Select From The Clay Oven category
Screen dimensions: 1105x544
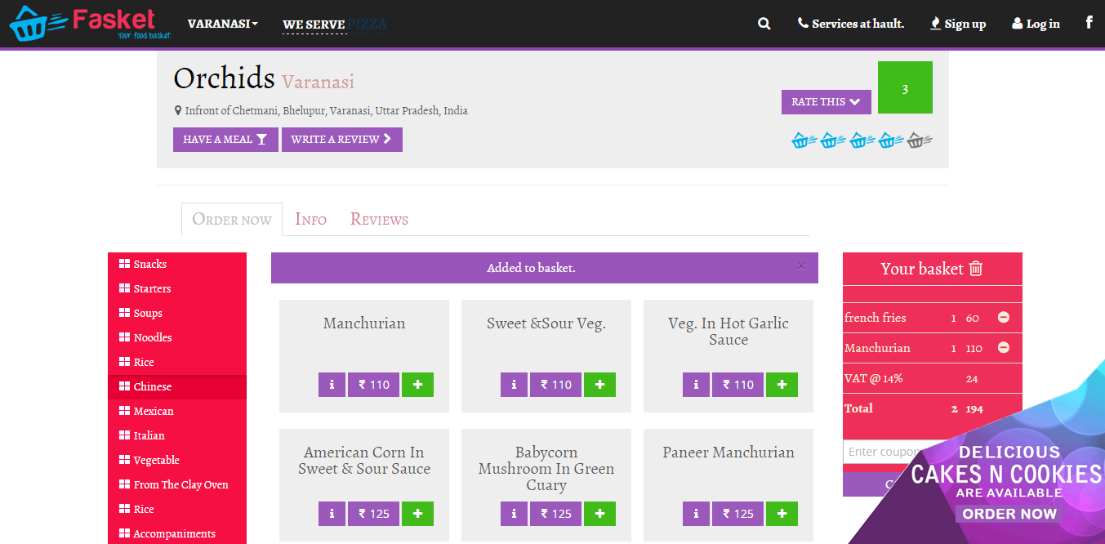177,484
